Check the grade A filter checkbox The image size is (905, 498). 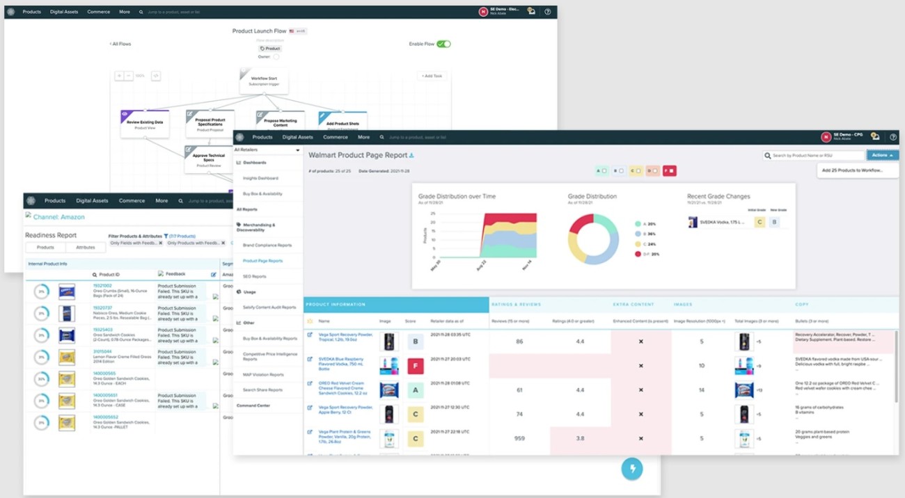click(604, 170)
